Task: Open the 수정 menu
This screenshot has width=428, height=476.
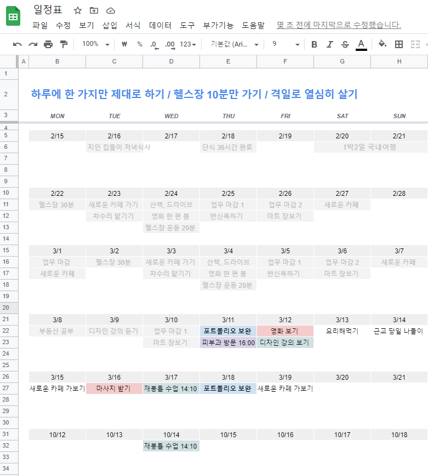Action: click(x=63, y=25)
